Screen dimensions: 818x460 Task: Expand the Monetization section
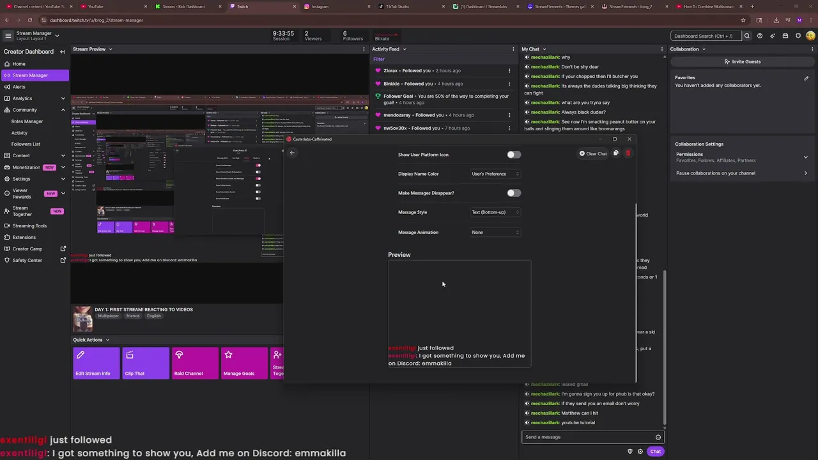pos(63,167)
